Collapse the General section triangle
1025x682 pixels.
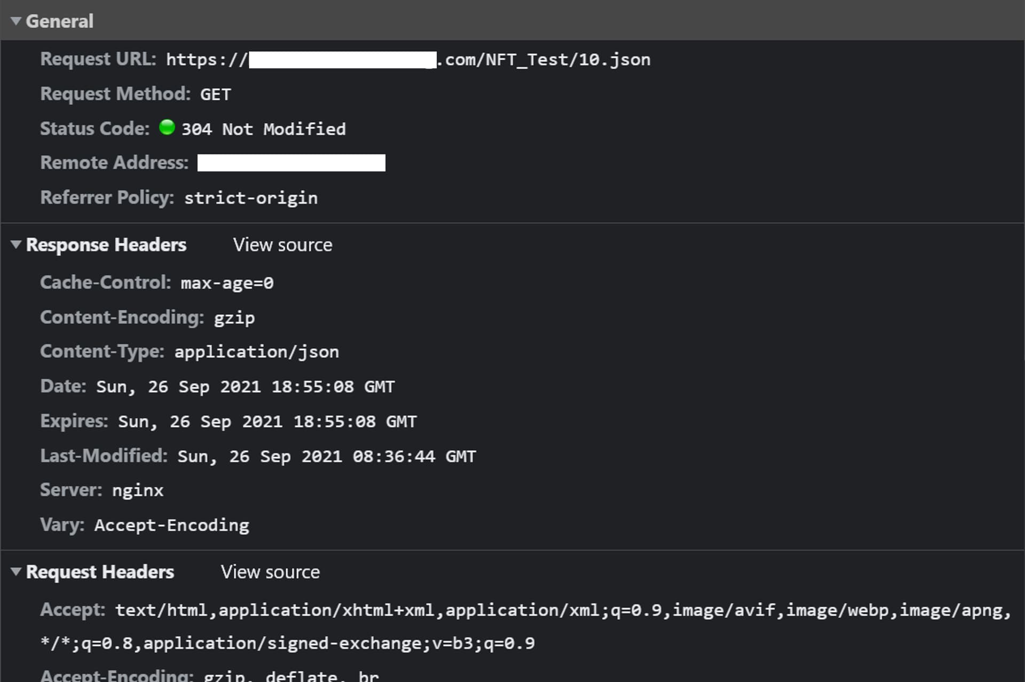(x=16, y=21)
